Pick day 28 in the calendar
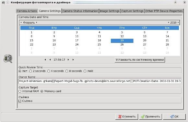 tap(167, 45)
